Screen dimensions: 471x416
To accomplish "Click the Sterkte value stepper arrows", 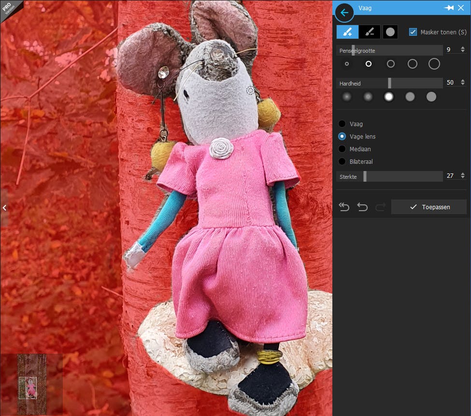I will (x=463, y=176).
